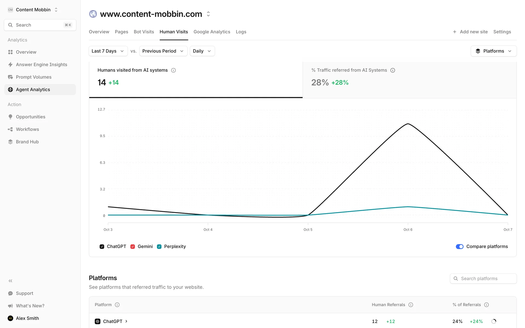Image resolution: width=525 pixels, height=328 pixels.
Task: Switch to the Bot Visits tab
Action: pyautogui.click(x=144, y=32)
